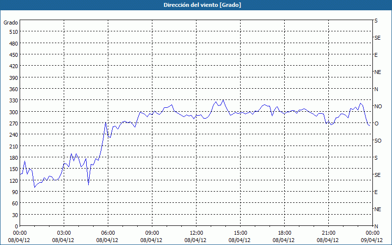The width and height of the screenshot is (392, 245).
Task: Click the 08/04/12 date under 21:00
Action: click(328, 240)
